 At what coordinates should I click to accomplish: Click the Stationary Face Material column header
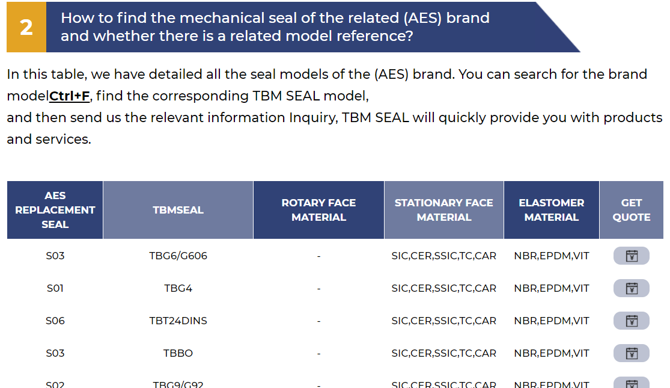pos(444,210)
